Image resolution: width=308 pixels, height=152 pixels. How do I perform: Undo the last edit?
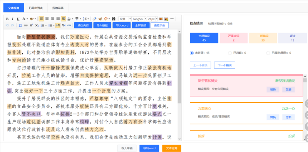click(x=7, y=25)
